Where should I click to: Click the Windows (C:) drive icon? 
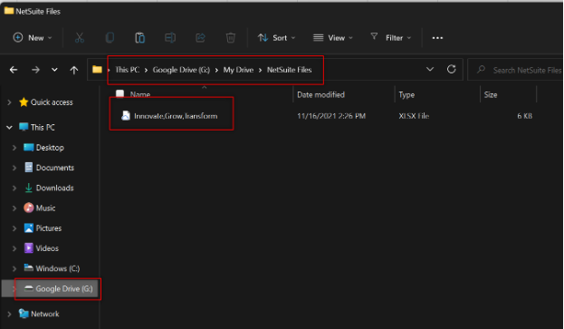tap(29, 267)
